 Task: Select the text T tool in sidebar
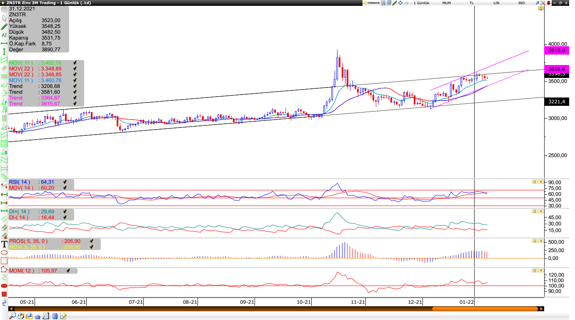click(x=4, y=244)
